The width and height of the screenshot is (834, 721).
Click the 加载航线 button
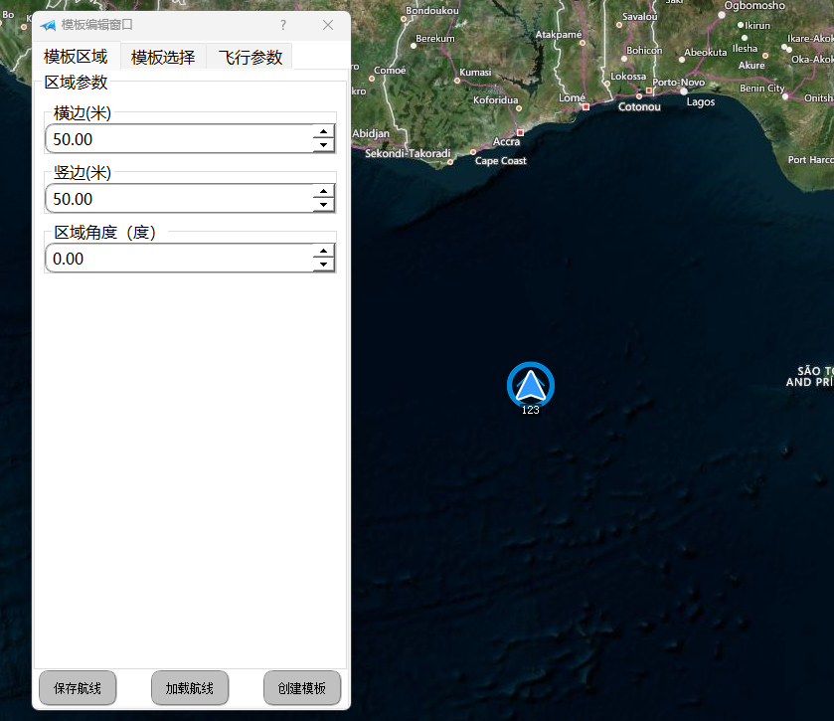point(190,688)
